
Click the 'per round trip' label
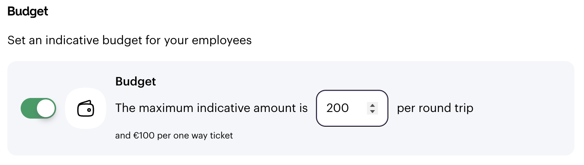pyautogui.click(x=435, y=108)
